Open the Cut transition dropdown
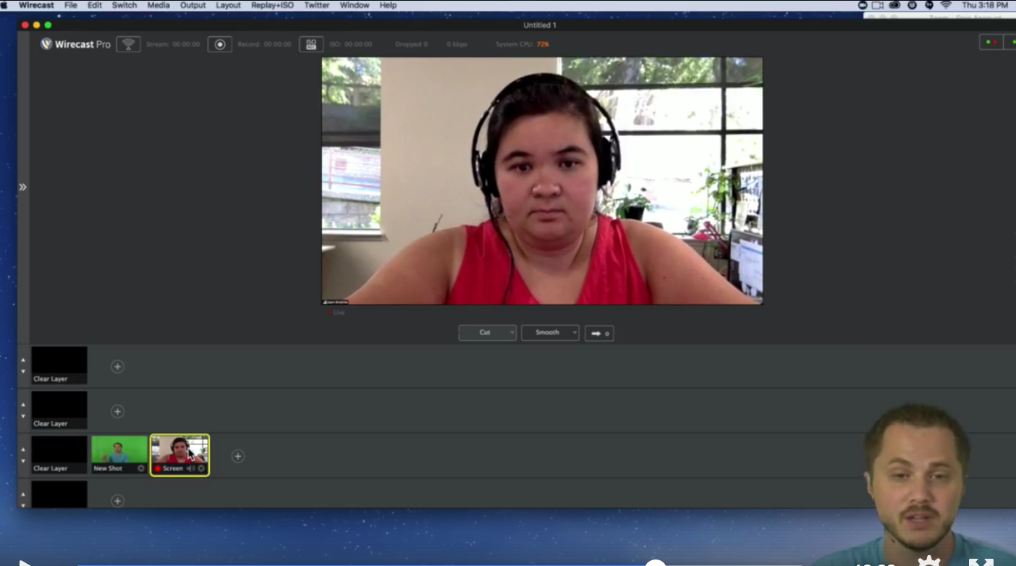Screen dimensions: 1016x566 [487, 333]
